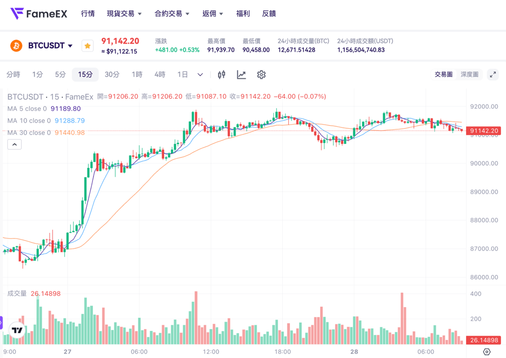The width and height of the screenshot is (506, 358).
Task: Open the bottom-right axis settings icon
Action: tap(486, 352)
